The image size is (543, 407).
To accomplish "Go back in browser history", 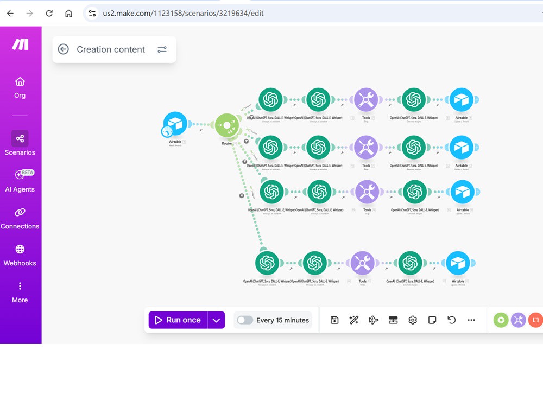I will coord(10,14).
